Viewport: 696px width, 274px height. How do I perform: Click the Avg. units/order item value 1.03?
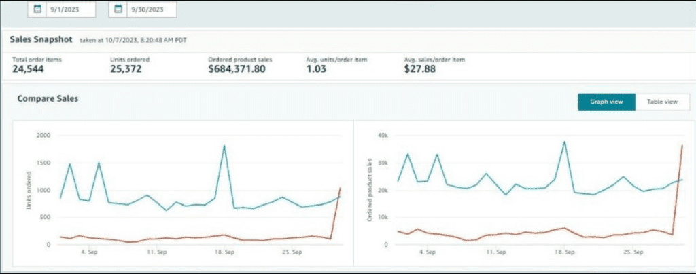tap(317, 69)
